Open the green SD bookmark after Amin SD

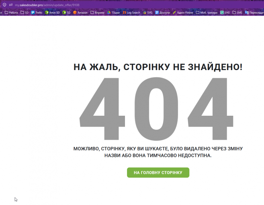pyautogui.click(x=66, y=12)
